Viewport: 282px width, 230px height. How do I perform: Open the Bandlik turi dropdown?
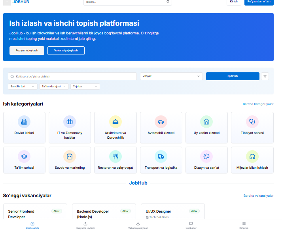(23, 87)
